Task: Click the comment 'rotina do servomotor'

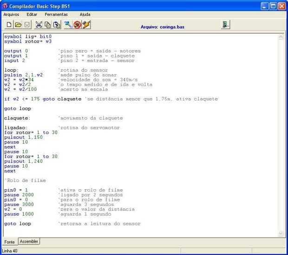Action: click(89, 128)
